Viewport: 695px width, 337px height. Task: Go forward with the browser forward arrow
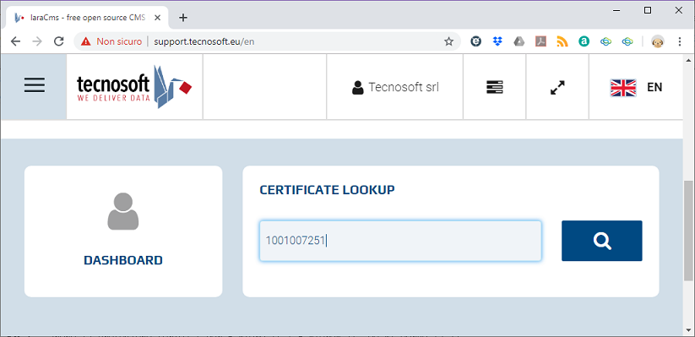pyautogui.click(x=37, y=41)
